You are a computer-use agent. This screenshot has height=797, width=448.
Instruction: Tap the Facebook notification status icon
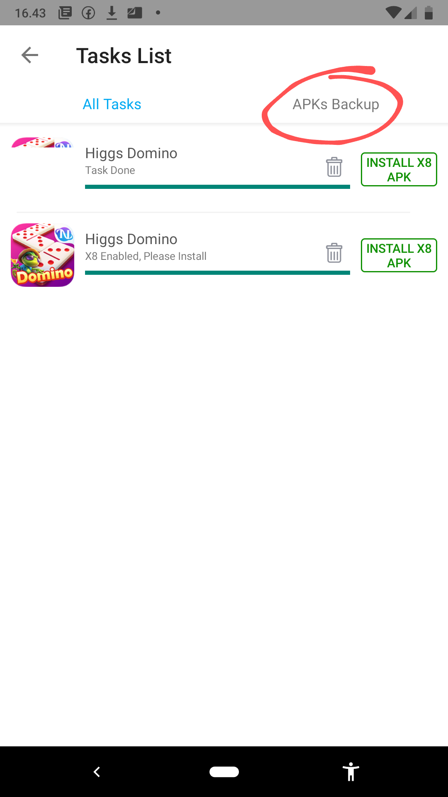[88, 13]
